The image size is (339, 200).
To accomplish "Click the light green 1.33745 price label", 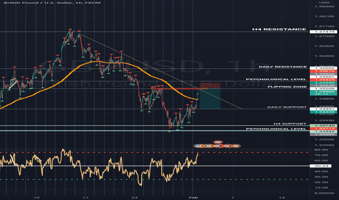I will point(323,125).
